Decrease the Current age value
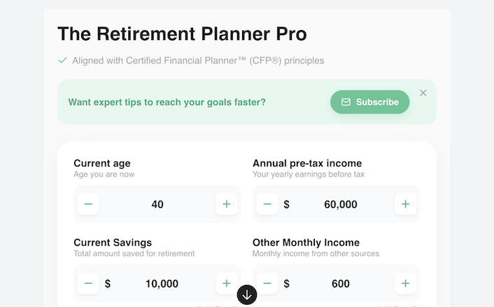 click(x=88, y=204)
